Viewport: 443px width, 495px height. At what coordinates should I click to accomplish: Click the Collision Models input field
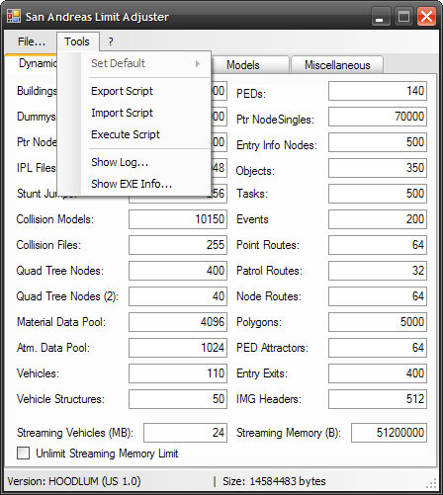178,219
